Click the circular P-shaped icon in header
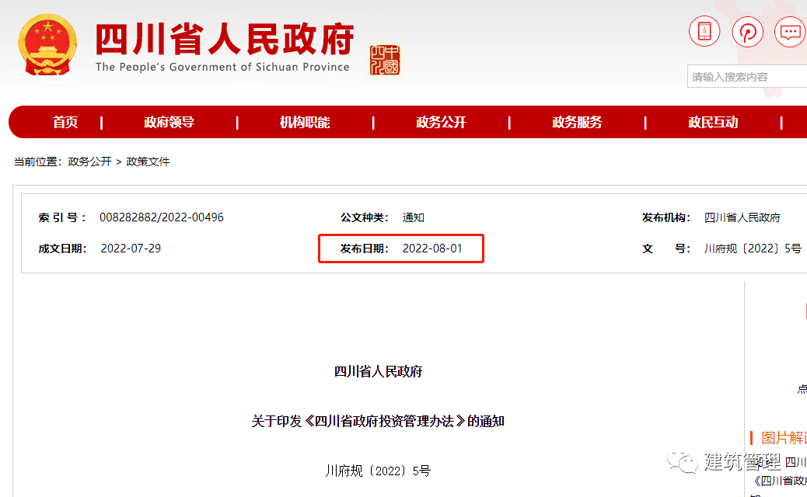This screenshot has height=497, width=807. pyautogui.click(x=747, y=32)
